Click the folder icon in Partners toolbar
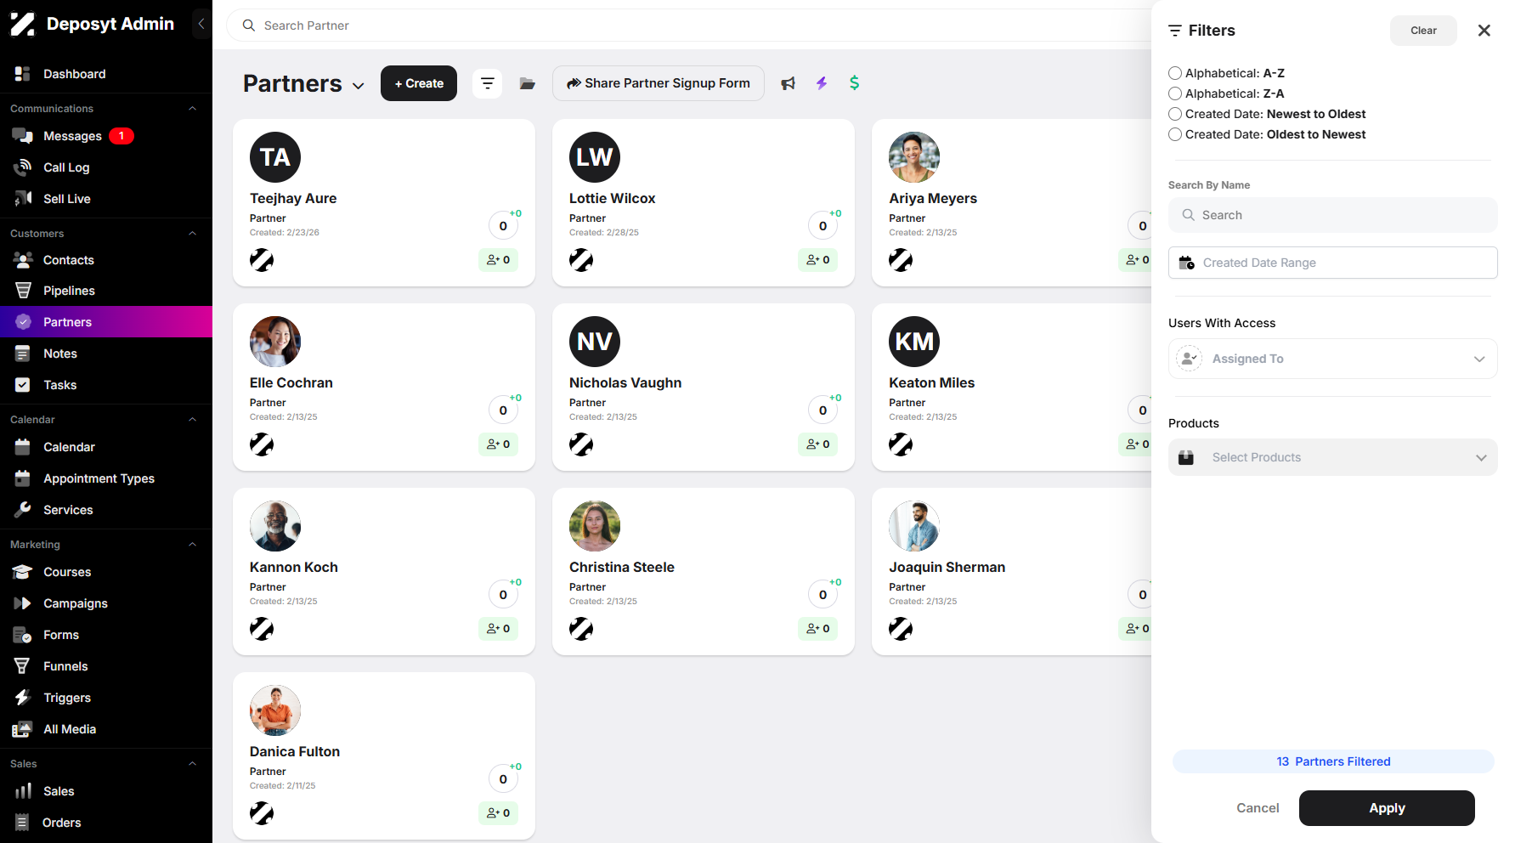 click(x=528, y=83)
